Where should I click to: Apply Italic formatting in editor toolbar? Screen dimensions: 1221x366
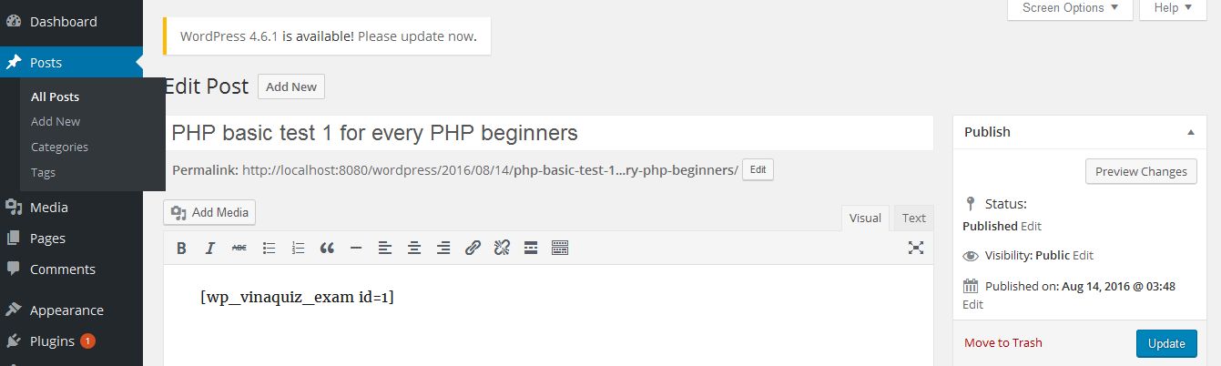(210, 248)
